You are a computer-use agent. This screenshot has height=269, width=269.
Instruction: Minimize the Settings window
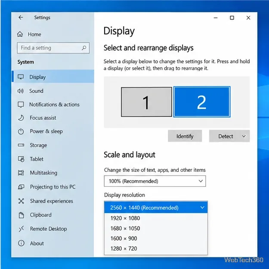point(216,18)
